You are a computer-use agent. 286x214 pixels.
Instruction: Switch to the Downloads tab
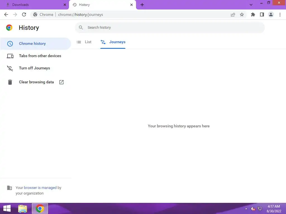[x=35, y=5]
